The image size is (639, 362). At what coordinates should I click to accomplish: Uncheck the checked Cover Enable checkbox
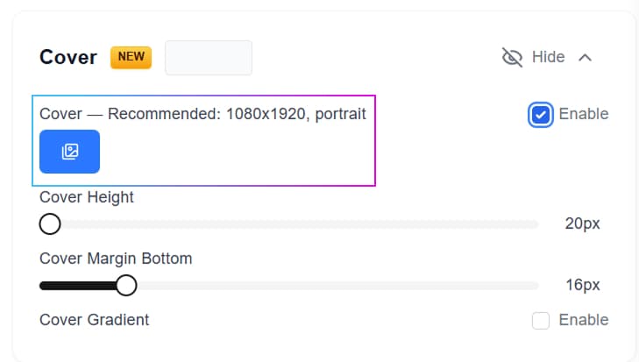(541, 115)
